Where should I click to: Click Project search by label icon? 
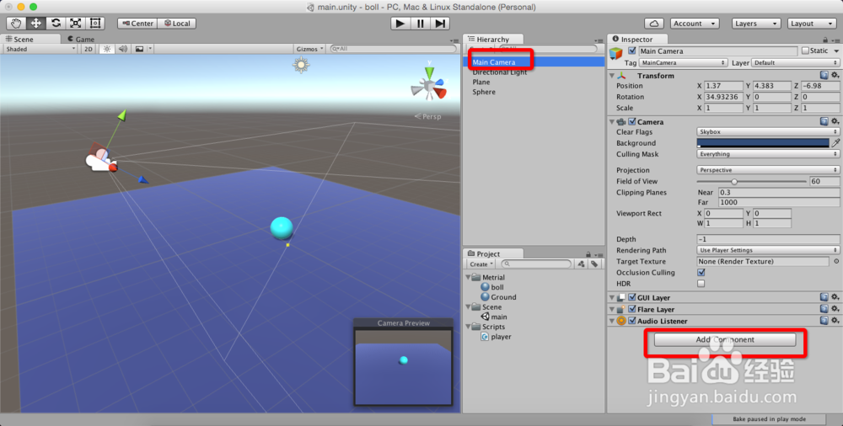pos(594,264)
